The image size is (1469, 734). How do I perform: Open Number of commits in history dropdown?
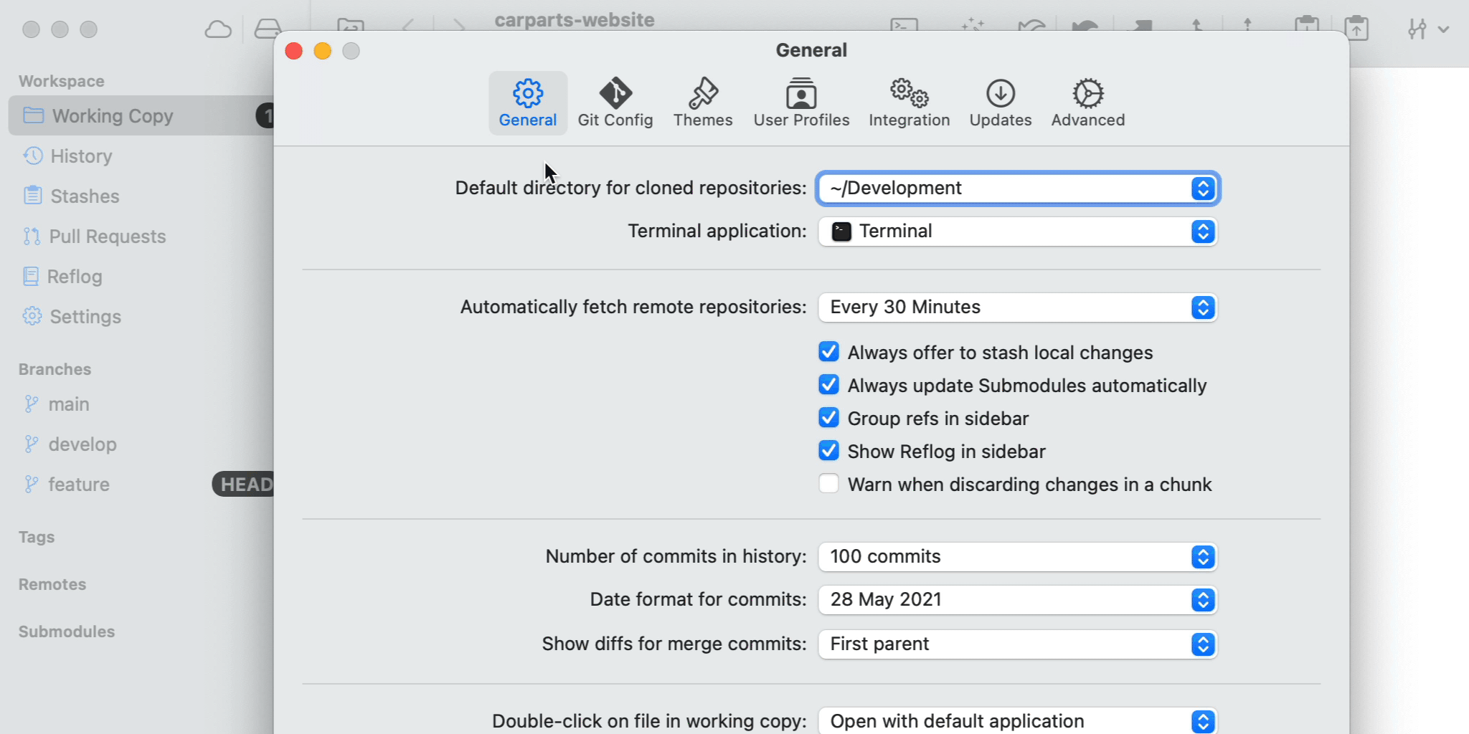click(1017, 557)
